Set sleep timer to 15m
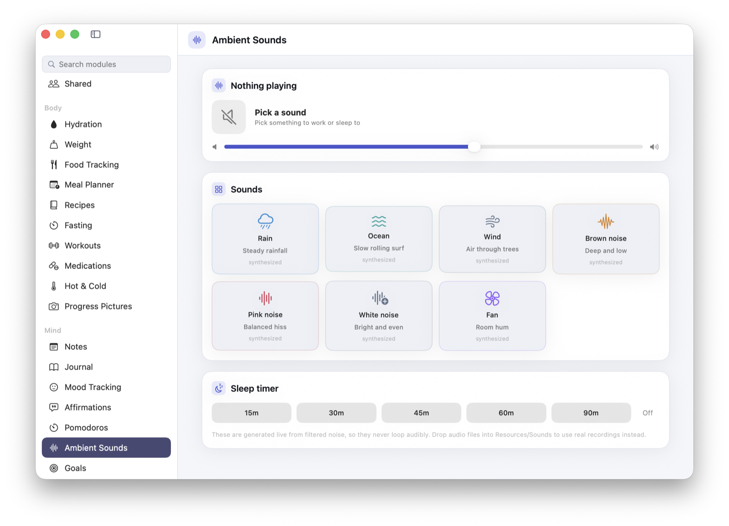Screen dimensions: 729x526 (252, 413)
